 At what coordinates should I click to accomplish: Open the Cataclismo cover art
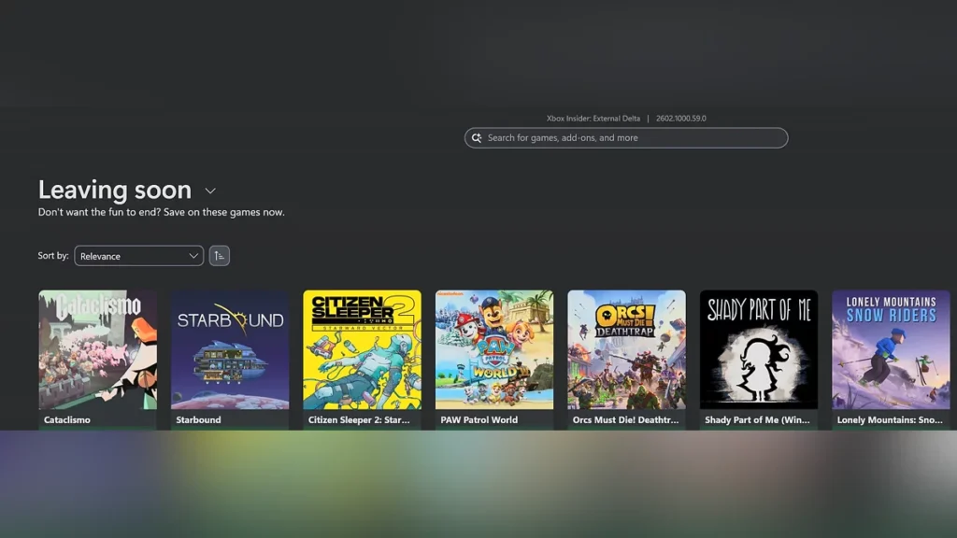click(97, 349)
